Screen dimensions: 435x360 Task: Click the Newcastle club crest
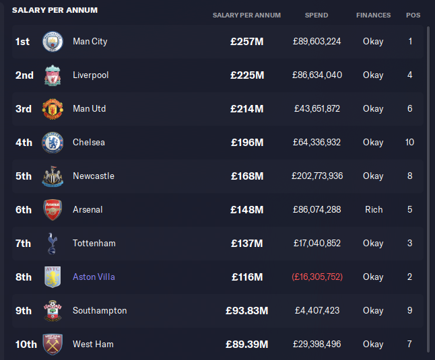tap(52, 176)
